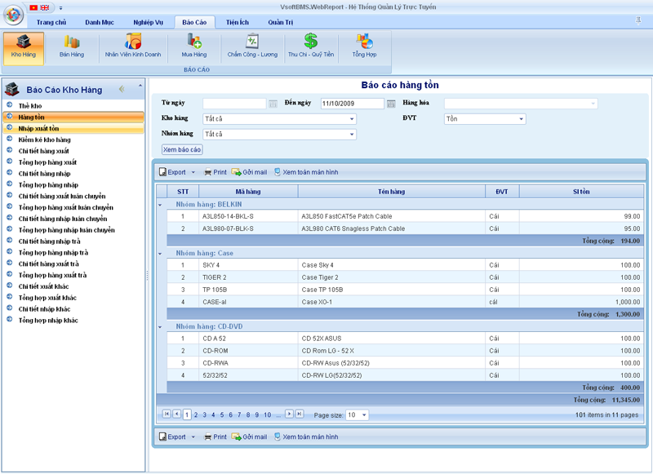
Task: Open the Mua Hàng ribbon icon
Action: [x=193, y=46]
